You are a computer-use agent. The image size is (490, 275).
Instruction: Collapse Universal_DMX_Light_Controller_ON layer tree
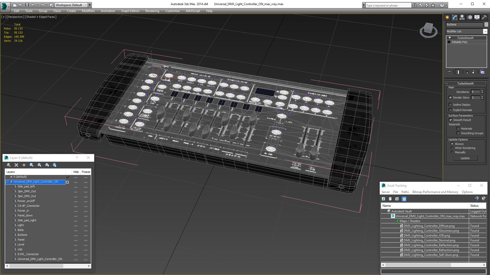(x=7, y=182)
